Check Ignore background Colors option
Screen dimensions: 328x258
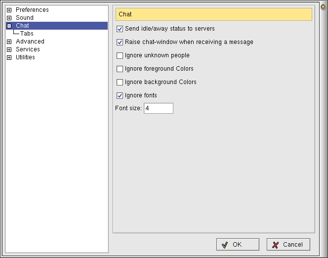click(120, 83)
